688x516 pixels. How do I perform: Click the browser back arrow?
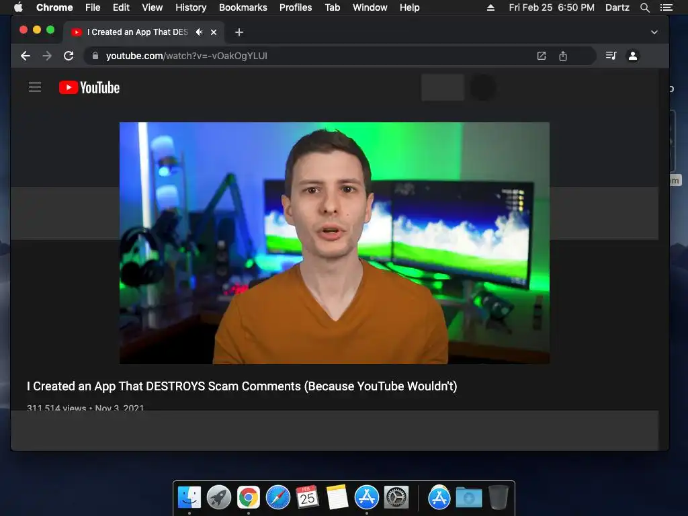(x=26, y=56)
